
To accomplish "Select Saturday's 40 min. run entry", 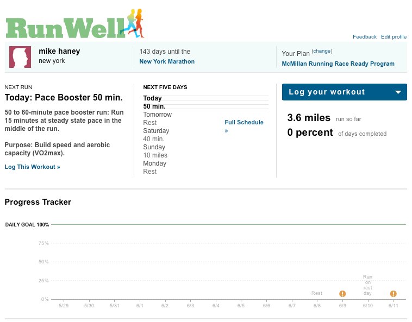I will tap(154, 139).
